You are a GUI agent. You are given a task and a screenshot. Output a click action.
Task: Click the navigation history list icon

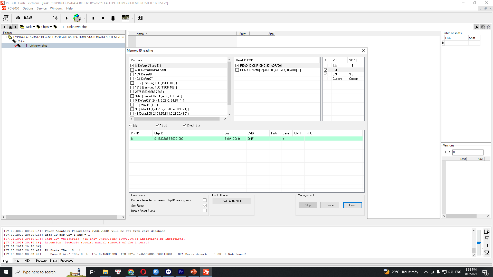(10, 27)
